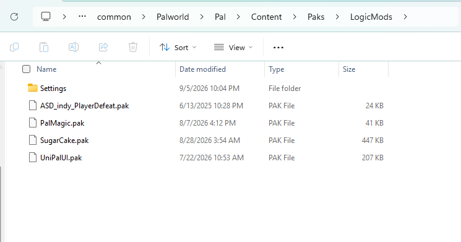
Task: Sort by the Type column header
Action: [x=277, y=69]
